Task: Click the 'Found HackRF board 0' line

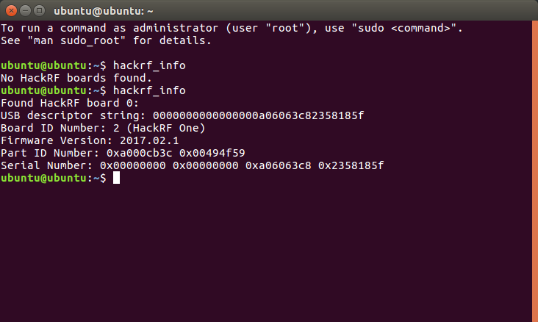Action: coord(70,104)
